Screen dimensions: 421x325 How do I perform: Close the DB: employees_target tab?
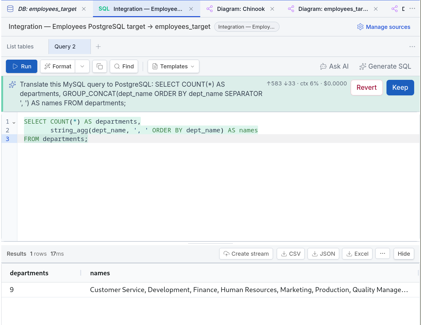click(x=84, y=9)
